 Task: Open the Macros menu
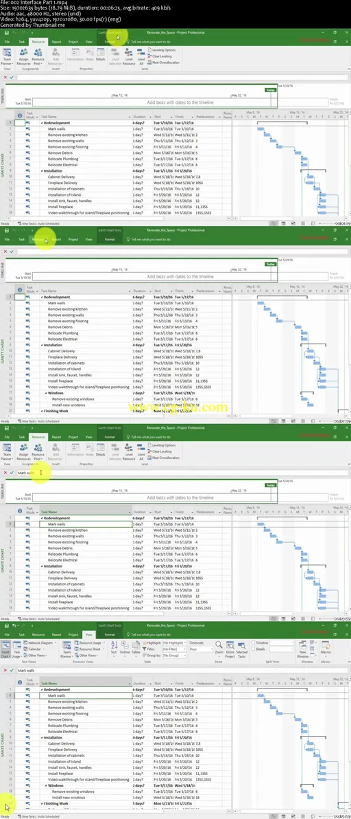[x=326, y=648]
